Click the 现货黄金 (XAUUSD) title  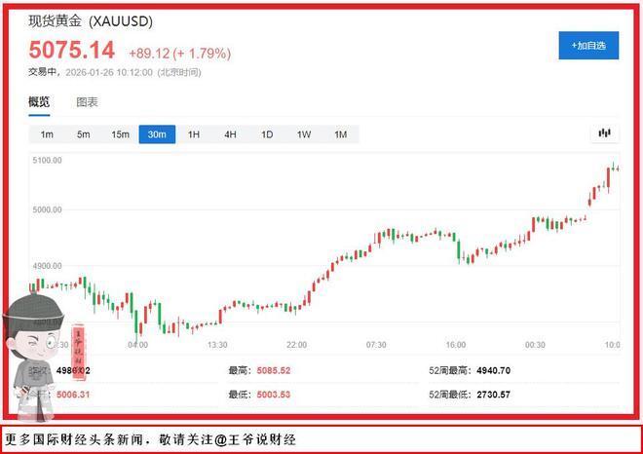tap(91, 20)
